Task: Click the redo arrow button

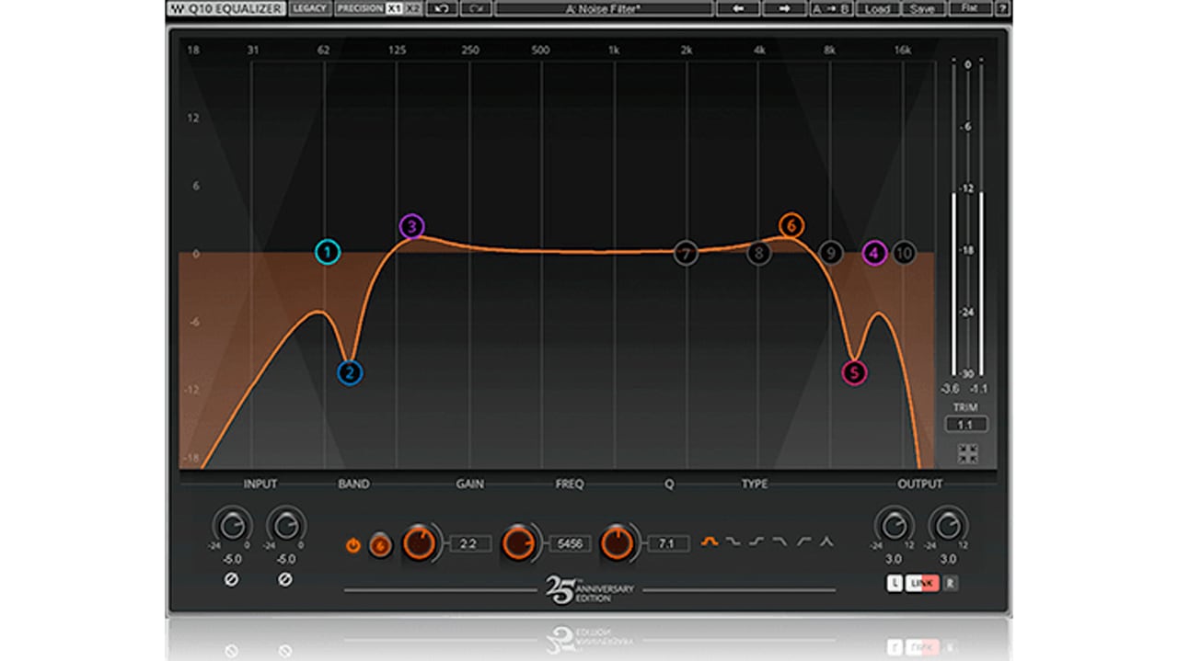Action: pos(475,8)
